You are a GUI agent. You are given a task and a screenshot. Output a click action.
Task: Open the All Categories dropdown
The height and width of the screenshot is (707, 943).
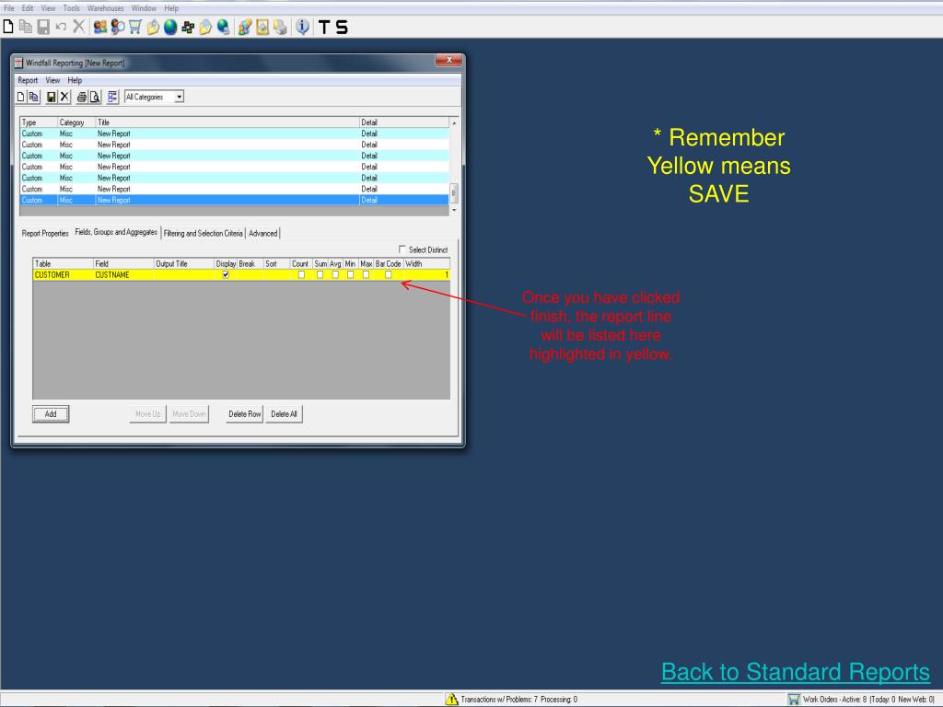[179, 97]
